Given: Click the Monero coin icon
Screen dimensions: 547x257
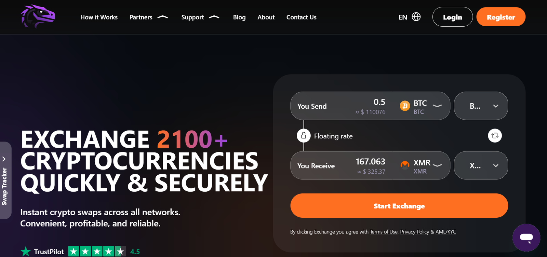Looking at the screenshot, I should (x=405, y=165).
